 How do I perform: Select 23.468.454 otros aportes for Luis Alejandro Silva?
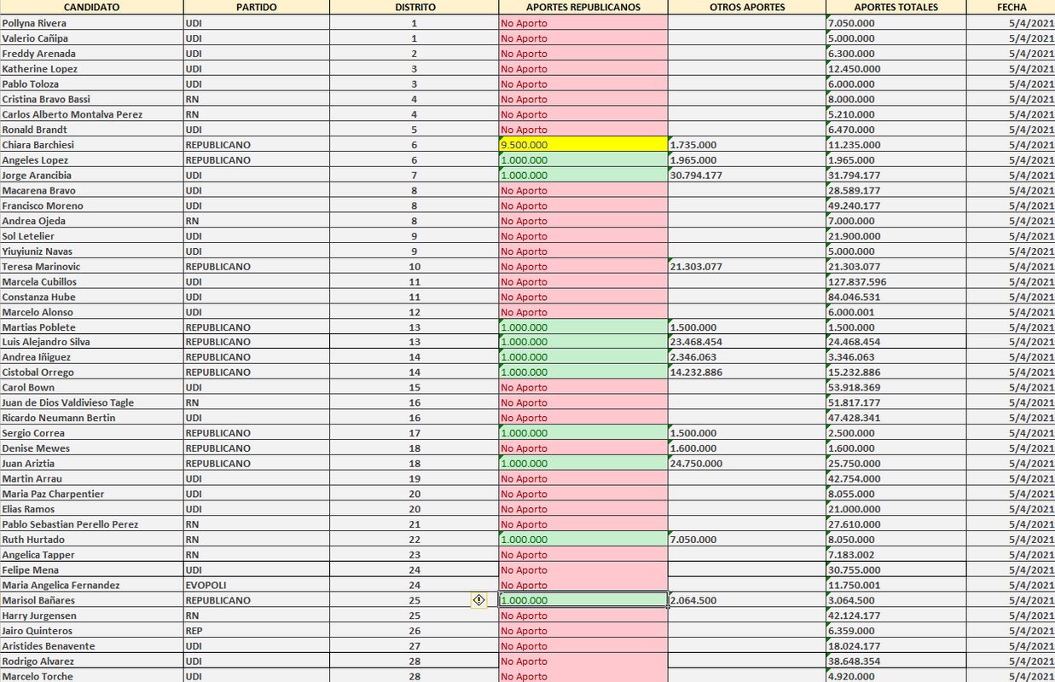coord(747,342)
